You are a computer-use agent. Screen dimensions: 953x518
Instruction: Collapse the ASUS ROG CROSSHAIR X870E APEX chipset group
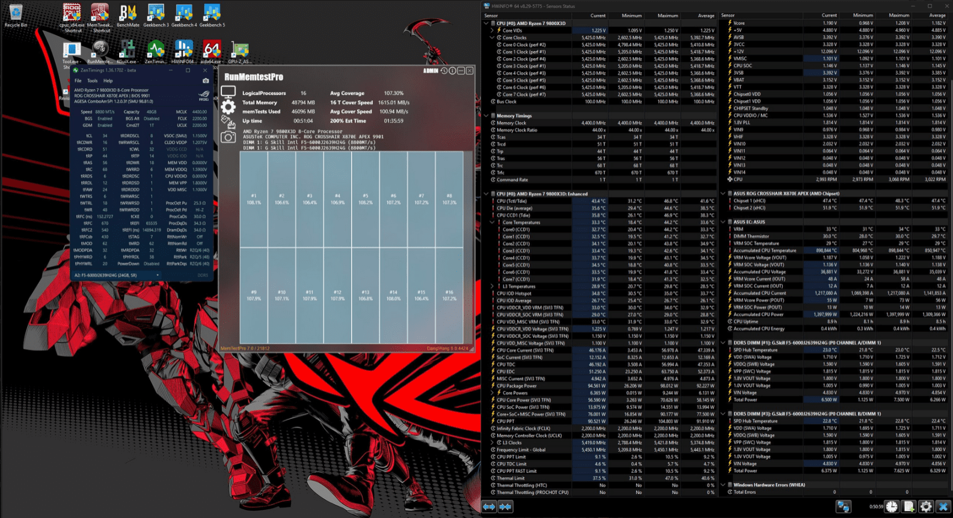pyautogui.click(x=723, y=193)
